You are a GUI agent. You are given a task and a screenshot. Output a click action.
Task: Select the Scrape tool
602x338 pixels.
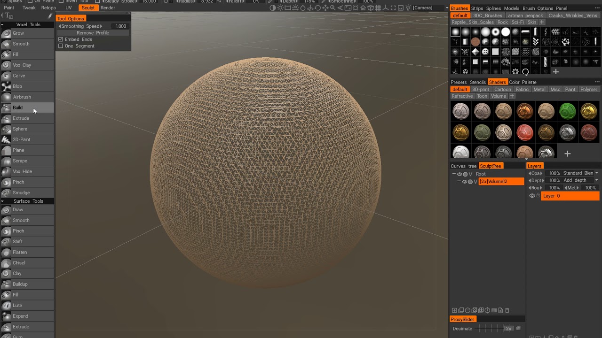point(27,161)
